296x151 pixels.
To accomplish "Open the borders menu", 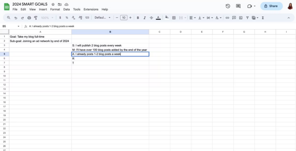I will 174,18.
